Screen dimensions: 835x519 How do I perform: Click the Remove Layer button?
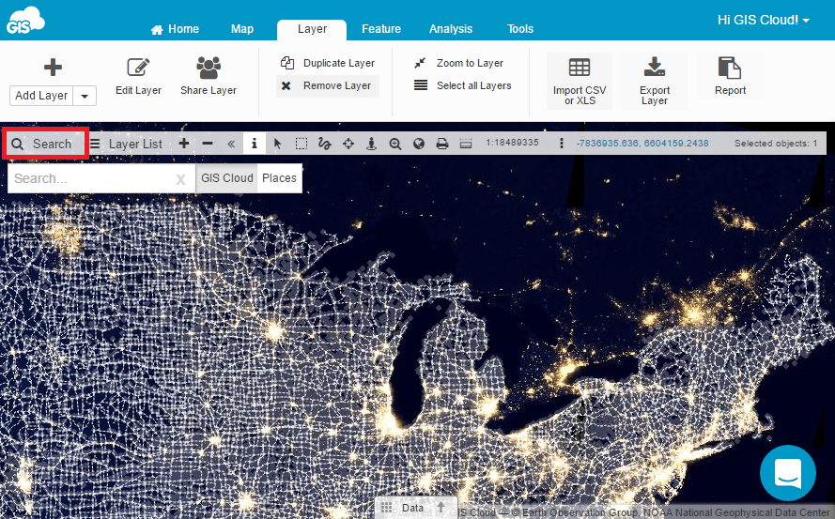coord(328,85)
